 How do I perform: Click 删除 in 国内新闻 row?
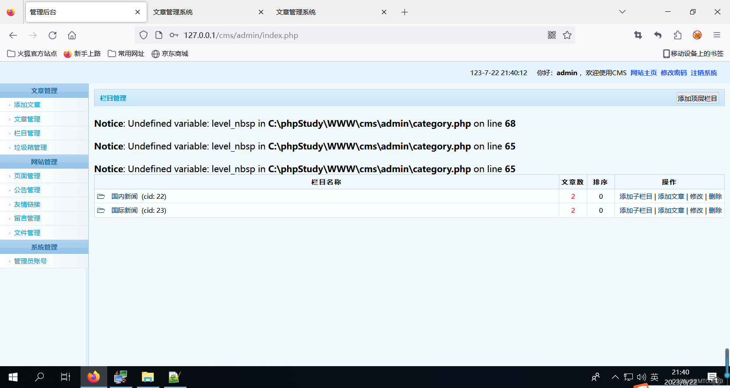(715, 197)
